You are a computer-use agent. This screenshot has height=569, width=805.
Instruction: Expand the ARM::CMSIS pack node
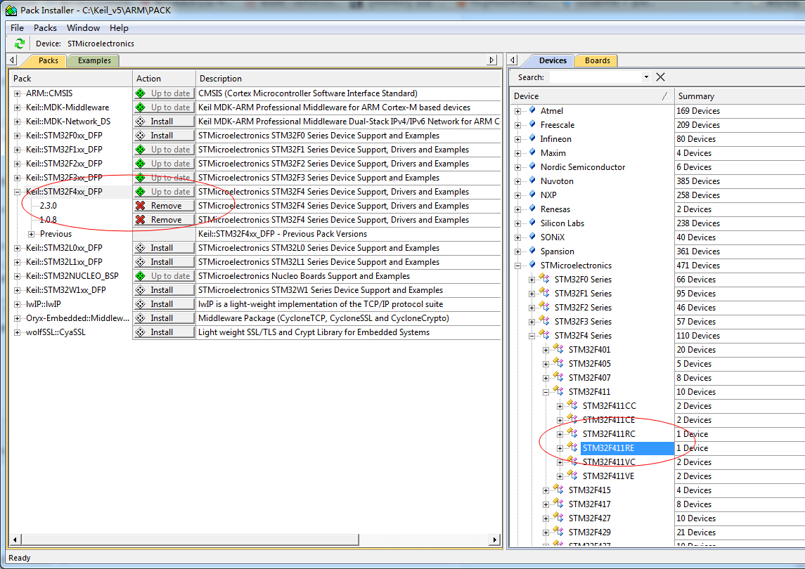tap(17, 93)
